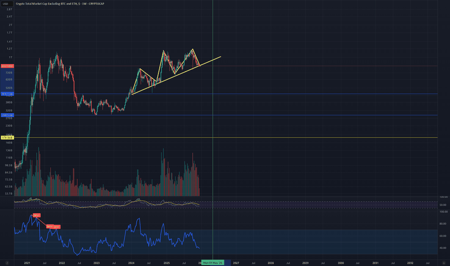The image size is (450, 266).
Task: Click the 2032 label on time axis
Action: 410,263
